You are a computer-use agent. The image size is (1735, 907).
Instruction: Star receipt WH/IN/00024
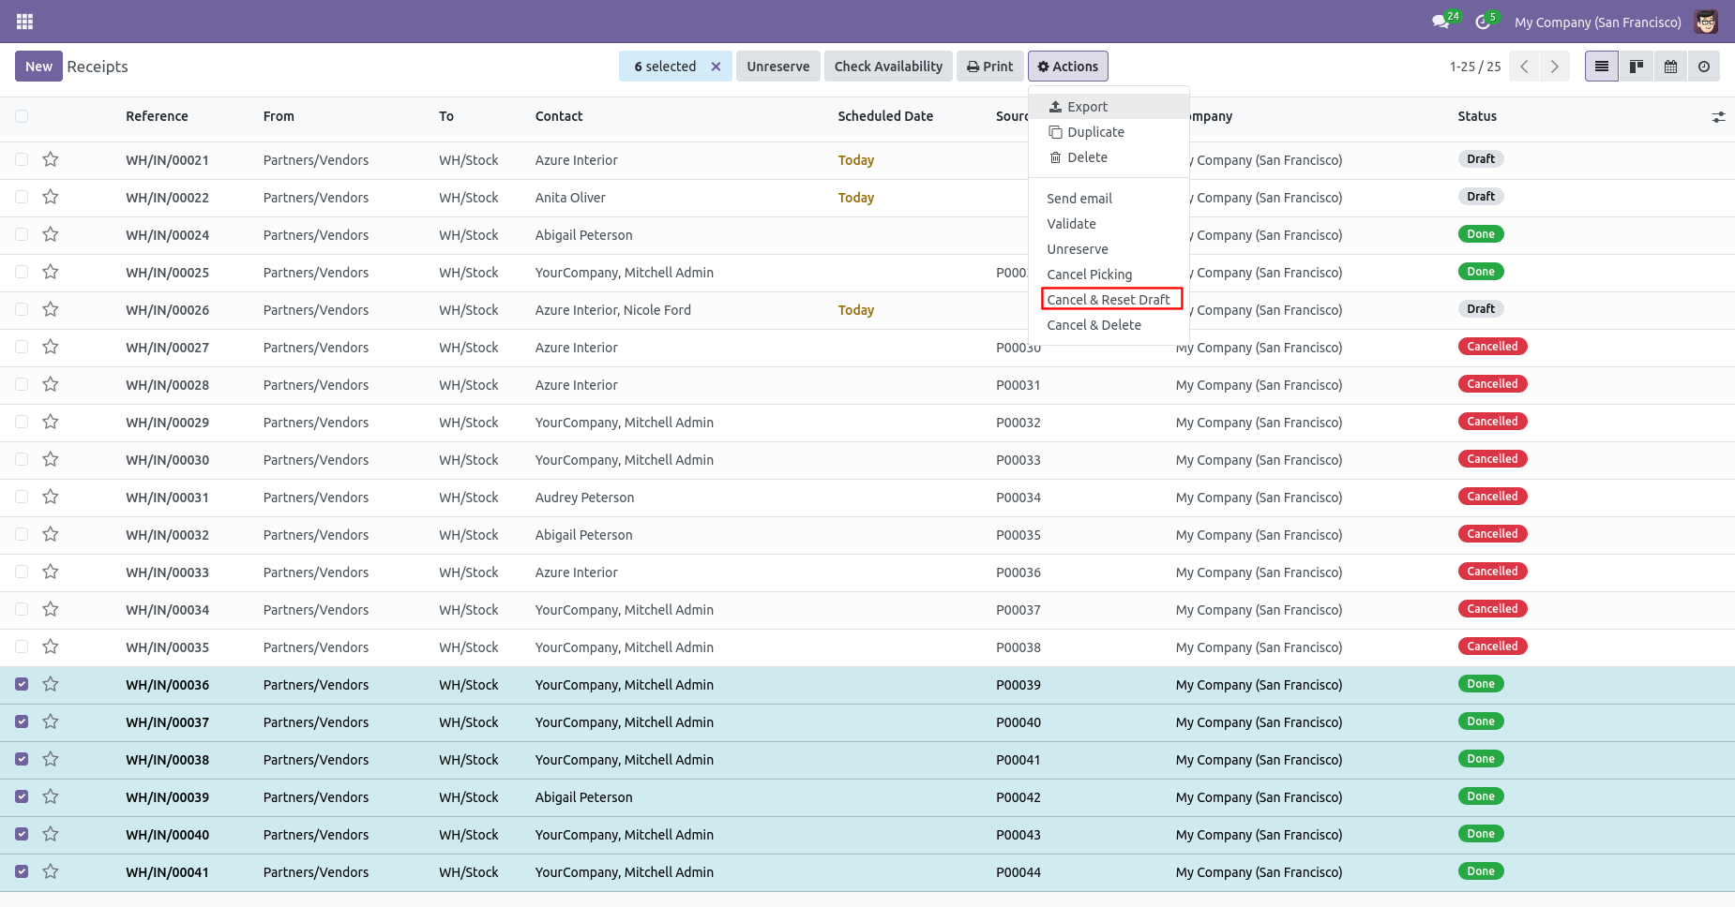click(x=51, y=234)
